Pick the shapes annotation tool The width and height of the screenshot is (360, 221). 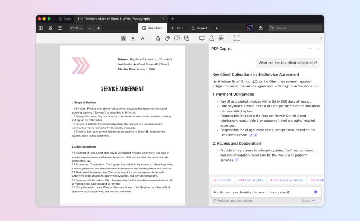coord(186,38)
